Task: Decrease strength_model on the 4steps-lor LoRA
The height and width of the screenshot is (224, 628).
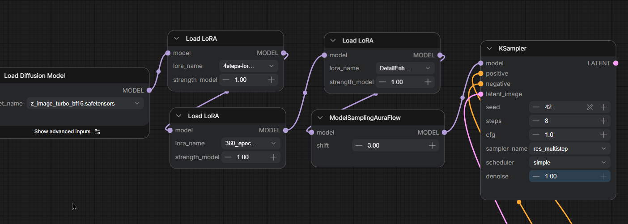Action: 226,80
